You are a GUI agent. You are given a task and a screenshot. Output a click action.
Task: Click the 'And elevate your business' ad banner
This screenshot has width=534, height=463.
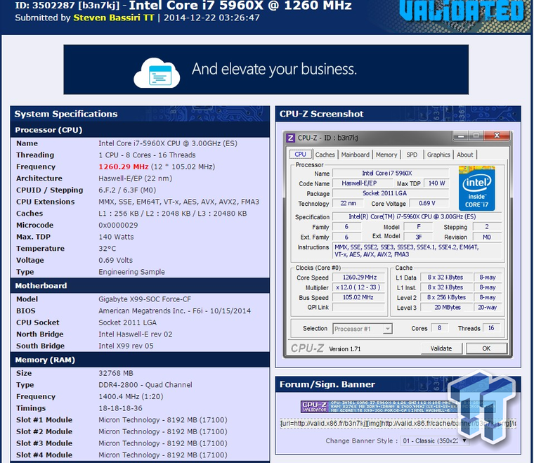[266, 70]
